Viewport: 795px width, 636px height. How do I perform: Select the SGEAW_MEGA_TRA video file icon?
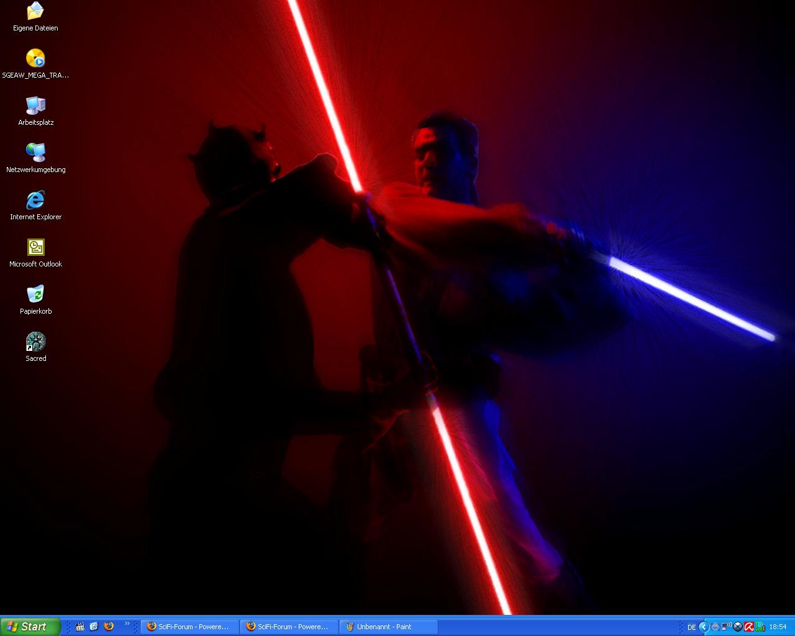(35, 58)
